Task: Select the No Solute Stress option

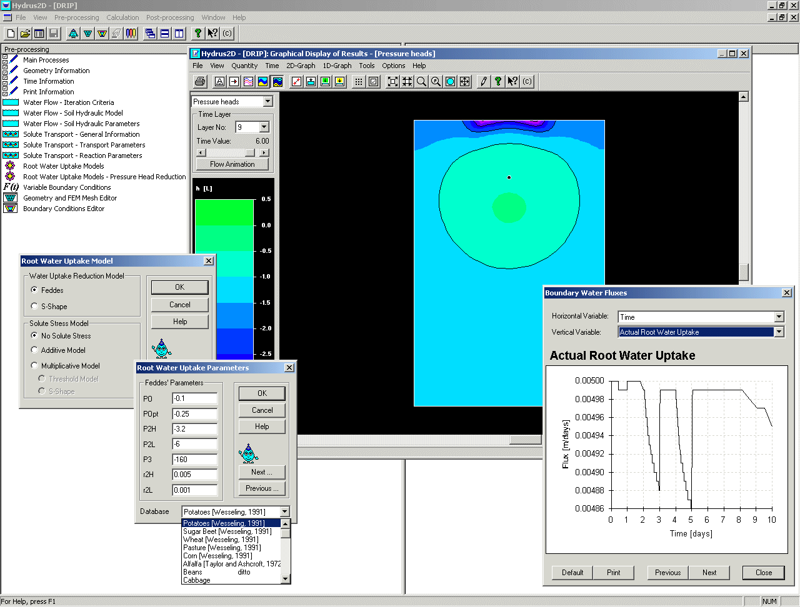Action: [34, 335]
